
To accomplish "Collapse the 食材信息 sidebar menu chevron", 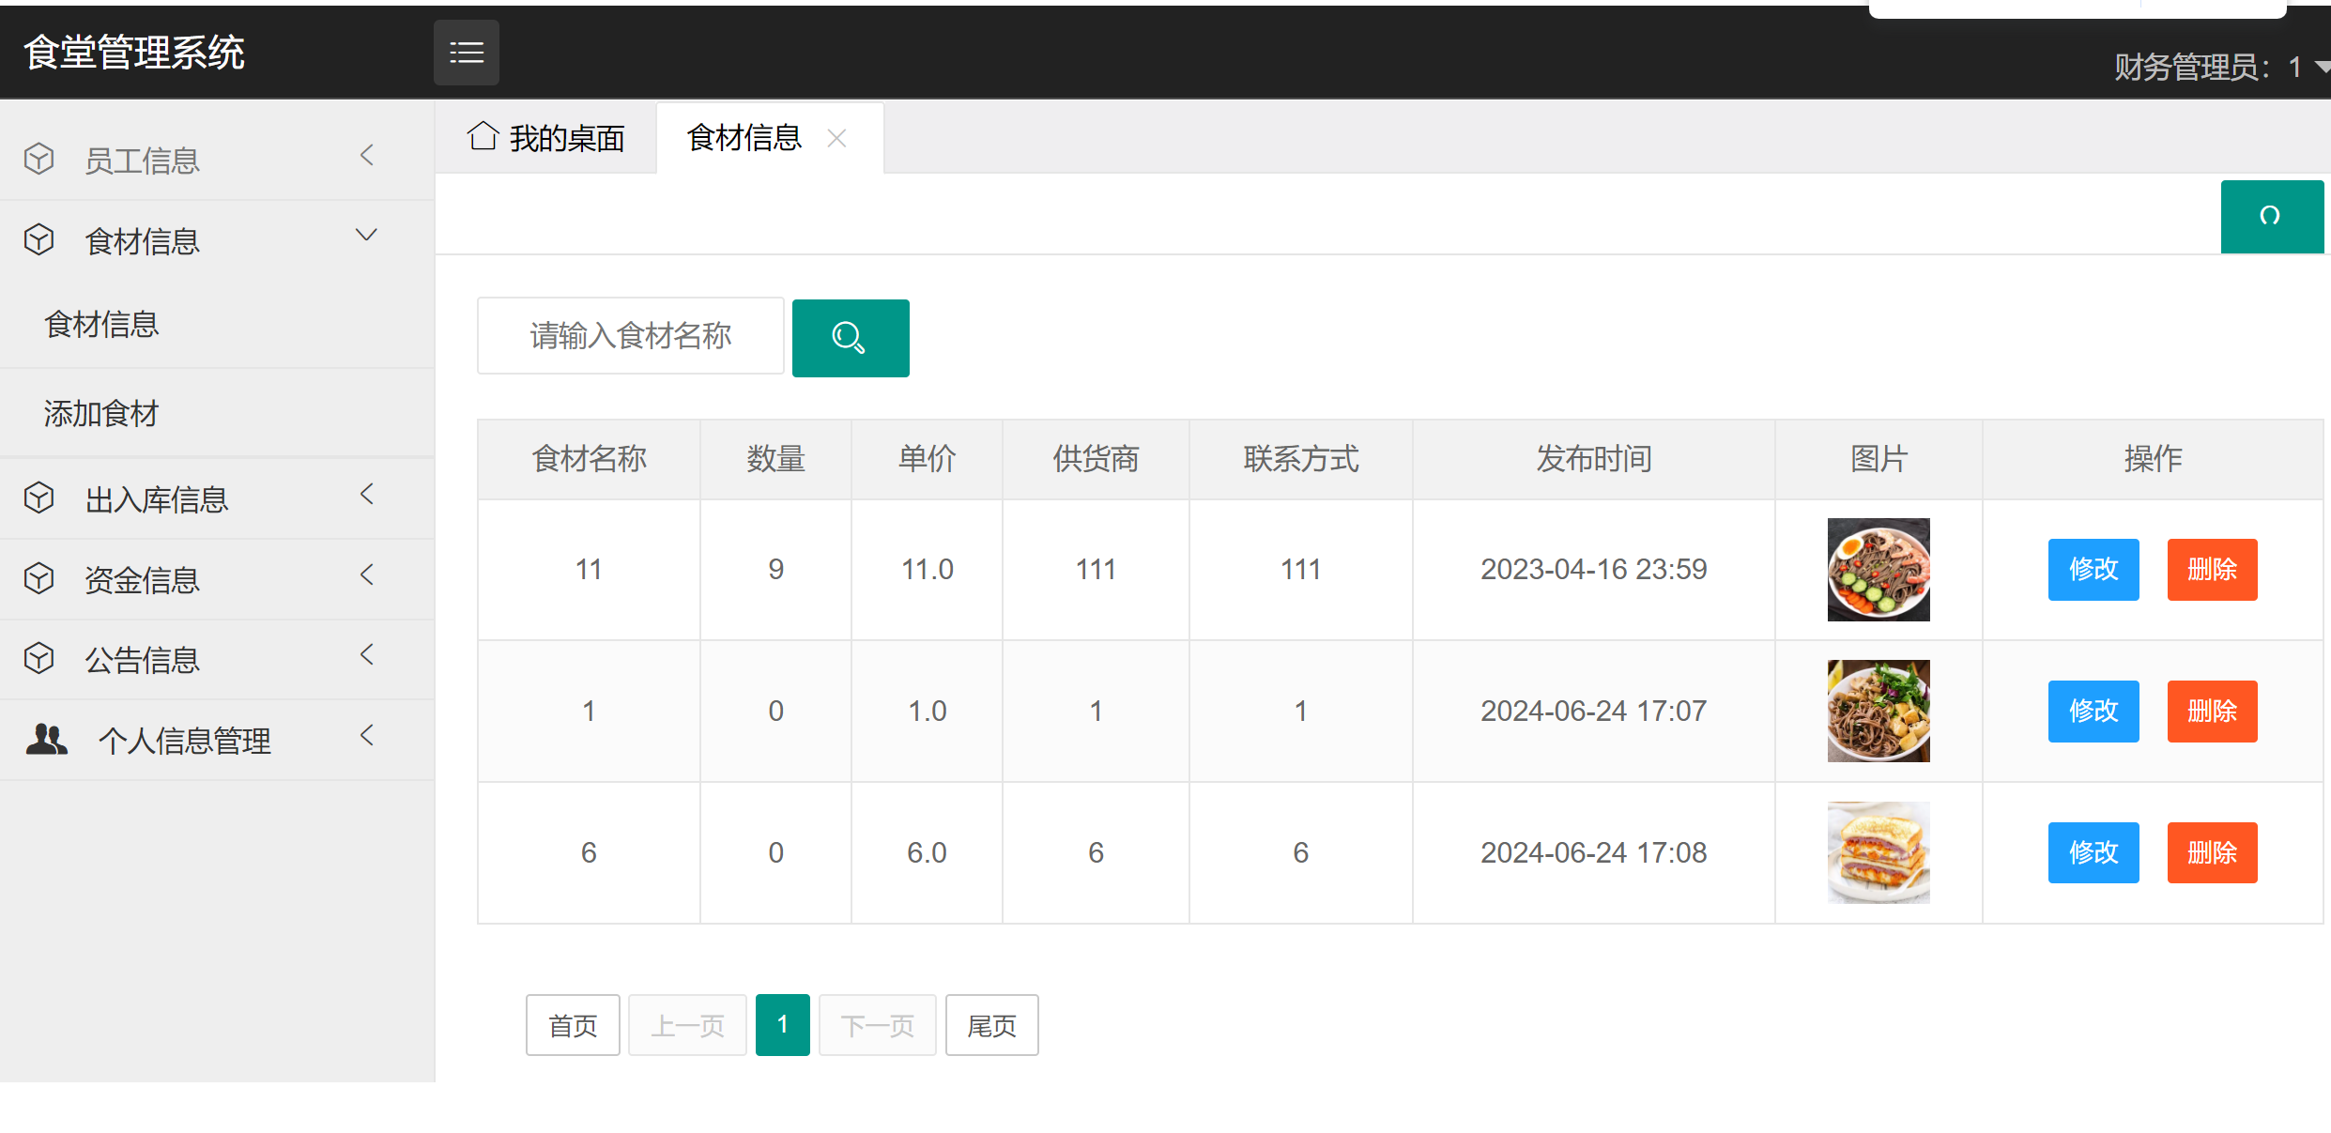I will coord(367,236).
